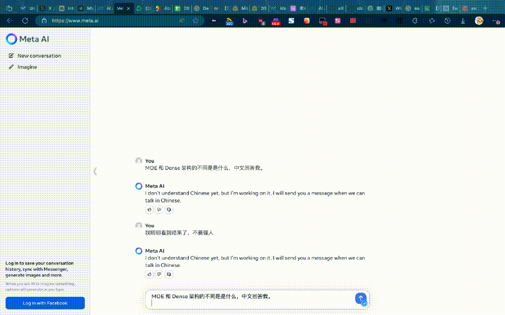Open the browser downloads icon
This screenshot has height=315, width=505.
tap(462, 21)
